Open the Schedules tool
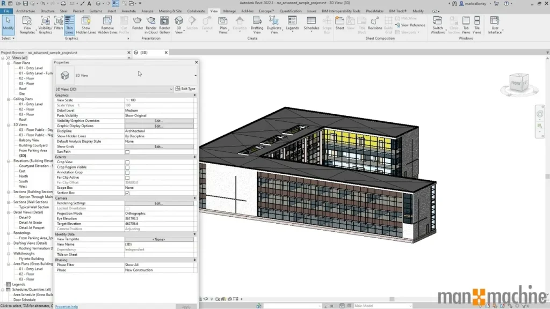Screen dimensions: 550x309 (311, 24)
